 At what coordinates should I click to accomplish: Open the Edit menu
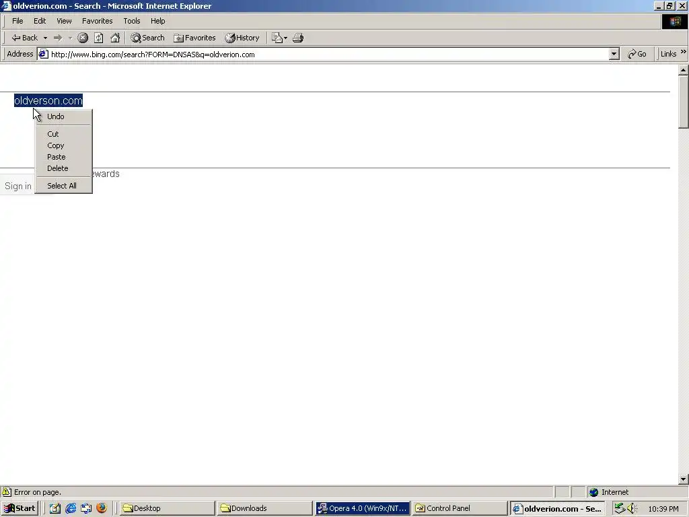click(40, 21)
